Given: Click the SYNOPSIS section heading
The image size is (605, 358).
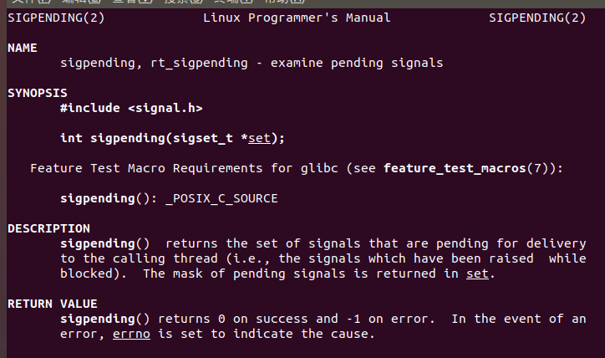Looking at the screenshot, I should pos(37,93).
